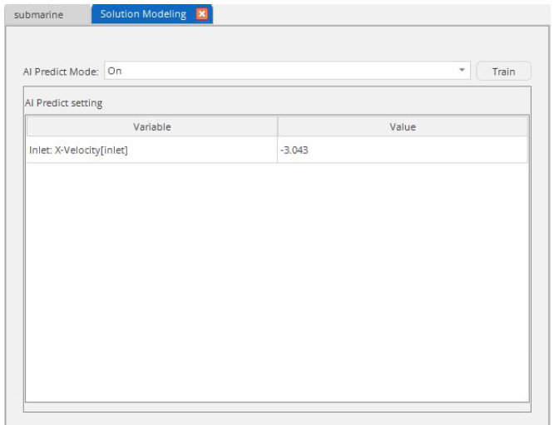554x425 pixels.
Task: Click the AI Predict Mode label
Action: pos(61,72)
